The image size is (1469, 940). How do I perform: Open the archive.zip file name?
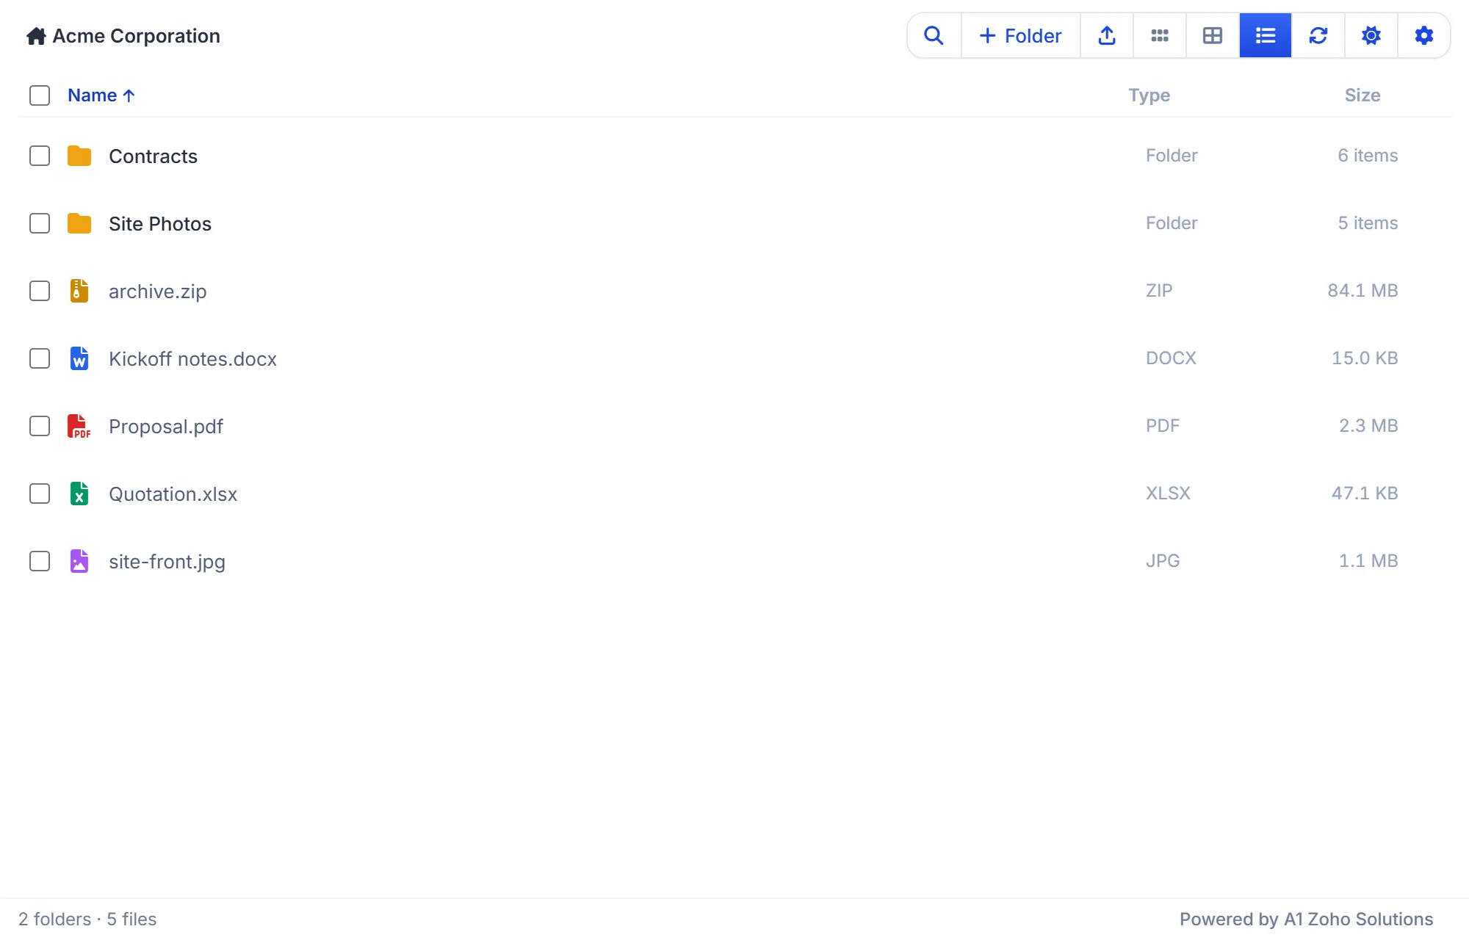point(158,292)
